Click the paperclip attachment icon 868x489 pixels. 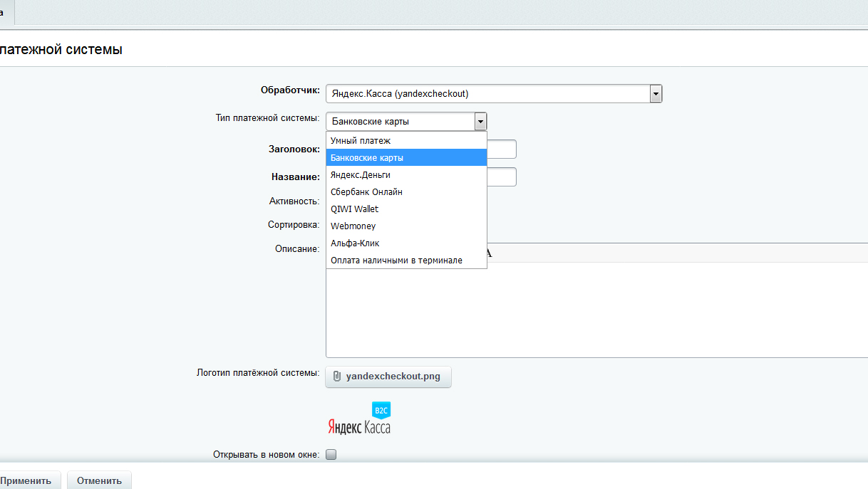pyautogui.click(x=337, y=377)
